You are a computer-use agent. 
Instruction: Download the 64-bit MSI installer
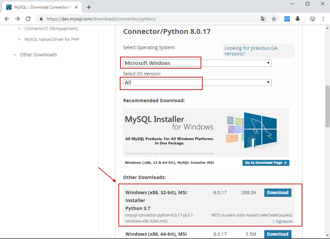(278, 234)
